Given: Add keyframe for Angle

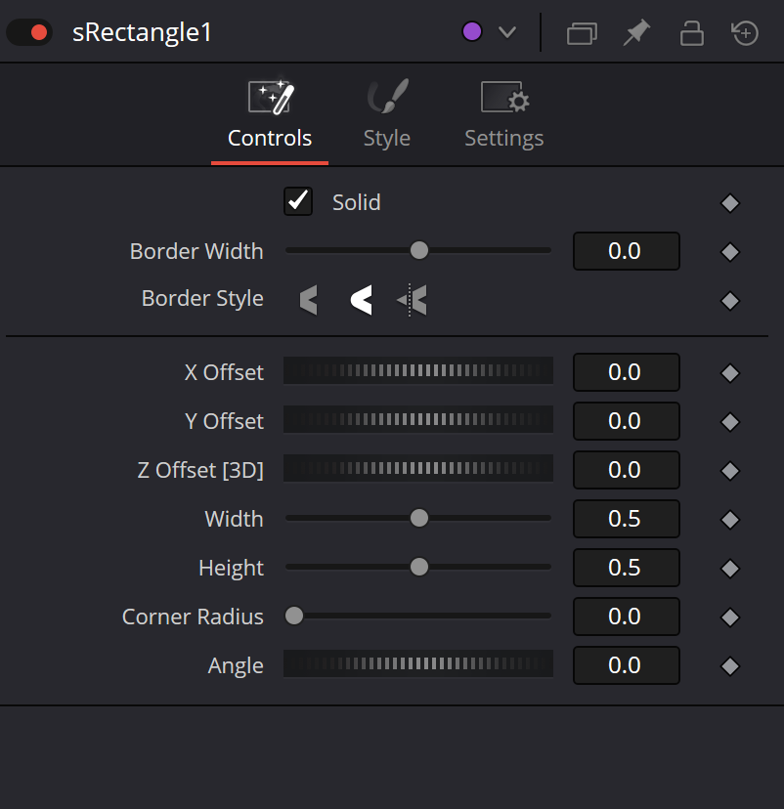Looking at the screenshot, I should [730, 666].
